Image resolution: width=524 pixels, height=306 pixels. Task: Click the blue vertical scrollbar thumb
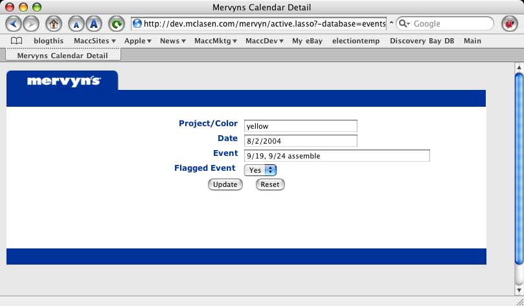click(x=519, y=169)
